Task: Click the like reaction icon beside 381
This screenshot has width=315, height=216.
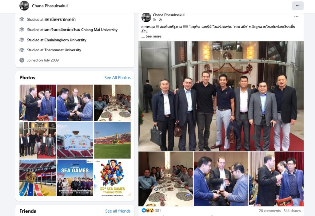Action: point(144,210)
